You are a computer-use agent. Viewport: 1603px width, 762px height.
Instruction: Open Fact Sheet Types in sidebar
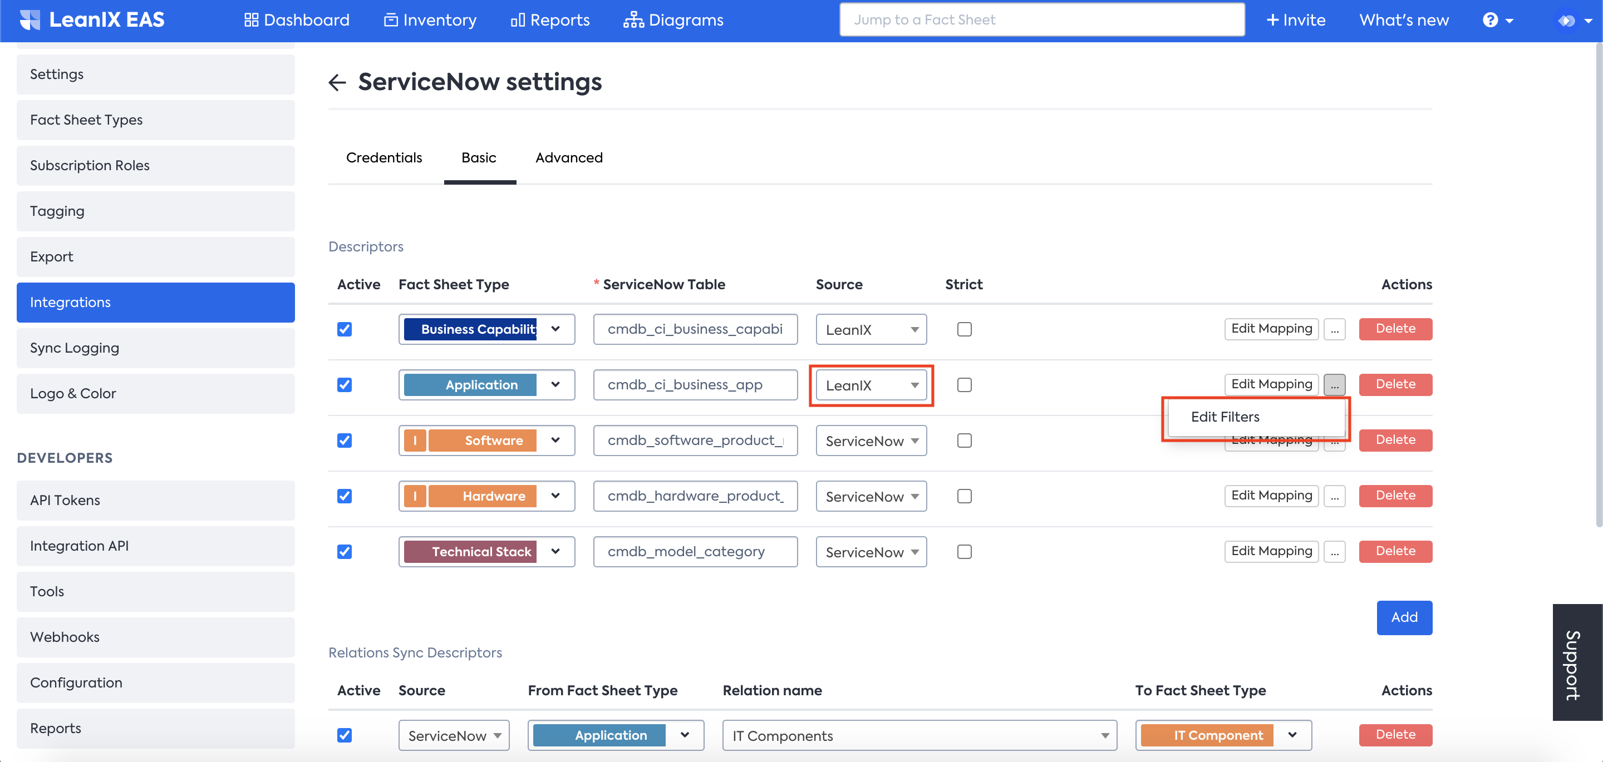(x=156, y=120)
